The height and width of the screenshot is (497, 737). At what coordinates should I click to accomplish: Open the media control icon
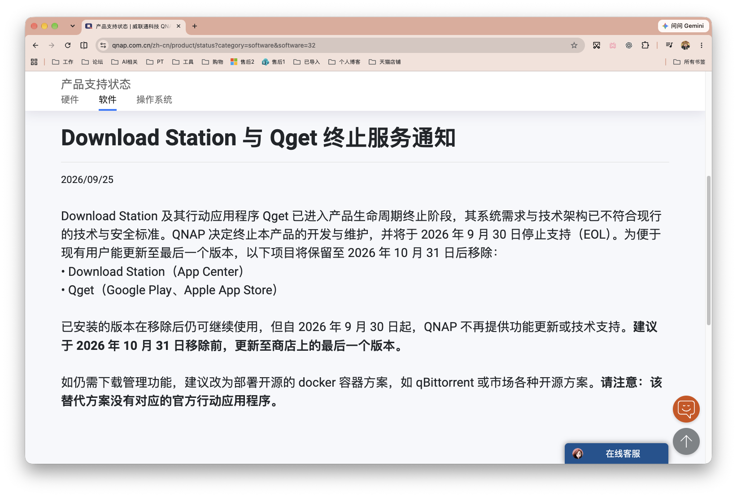pyautogui.click(x=669, y=45)
